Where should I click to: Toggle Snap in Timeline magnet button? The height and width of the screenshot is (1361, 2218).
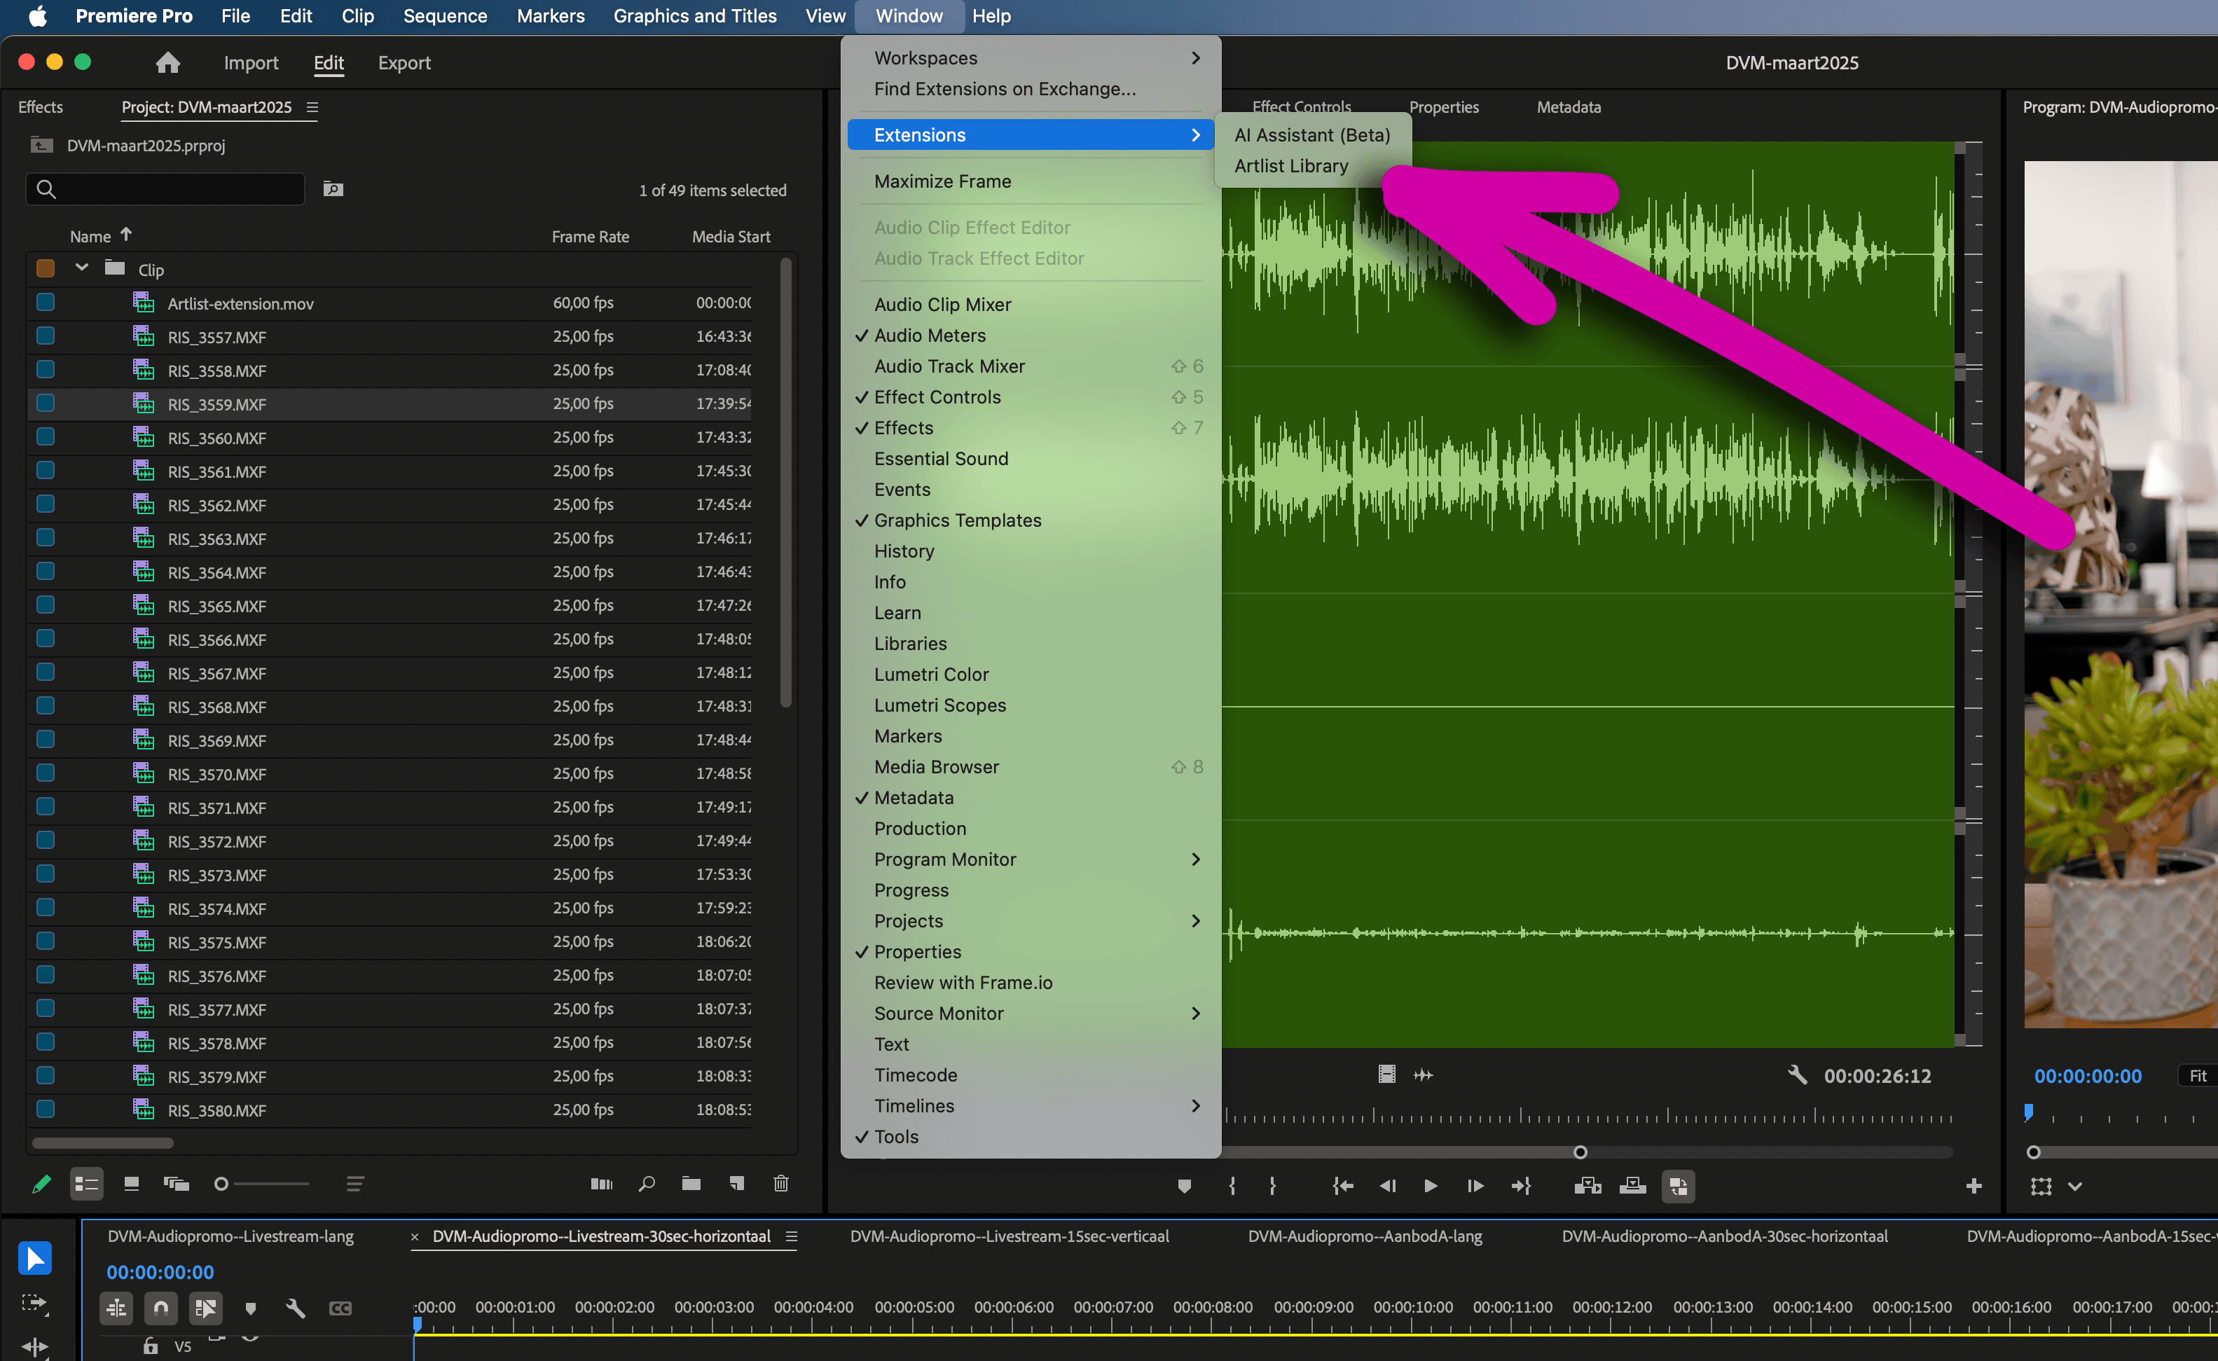161,1307
